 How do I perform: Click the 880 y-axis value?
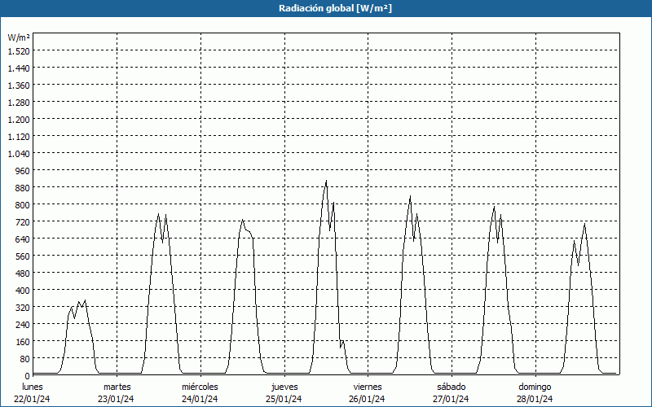[23, 188]
